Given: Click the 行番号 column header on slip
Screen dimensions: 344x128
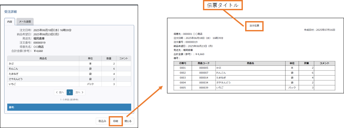Looking at the screenshot, I should [x=183, y=63].
